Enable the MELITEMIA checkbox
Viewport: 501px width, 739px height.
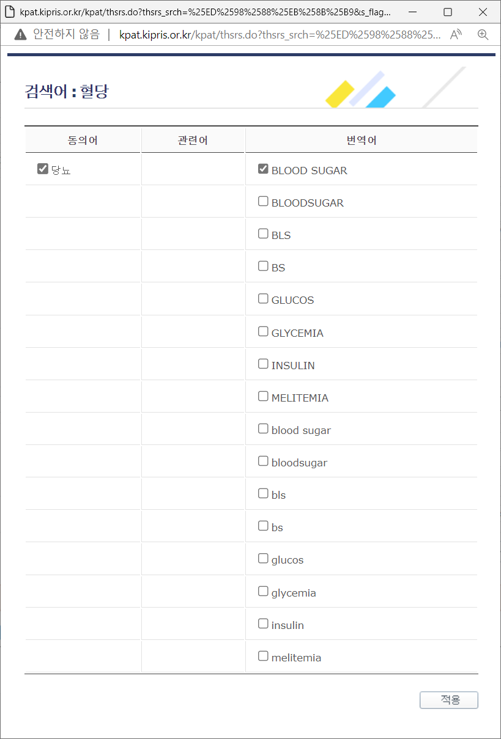(x=262, y=395)
